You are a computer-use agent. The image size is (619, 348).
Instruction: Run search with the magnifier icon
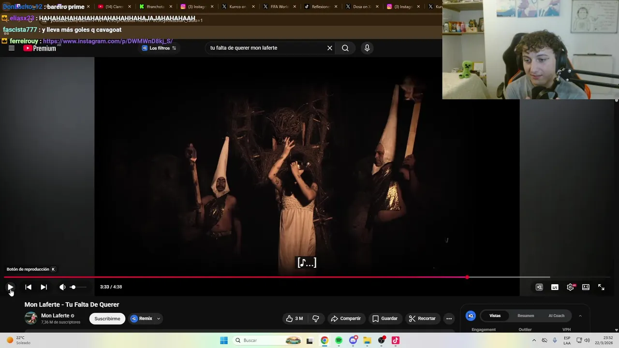click(x=345, y=48)
